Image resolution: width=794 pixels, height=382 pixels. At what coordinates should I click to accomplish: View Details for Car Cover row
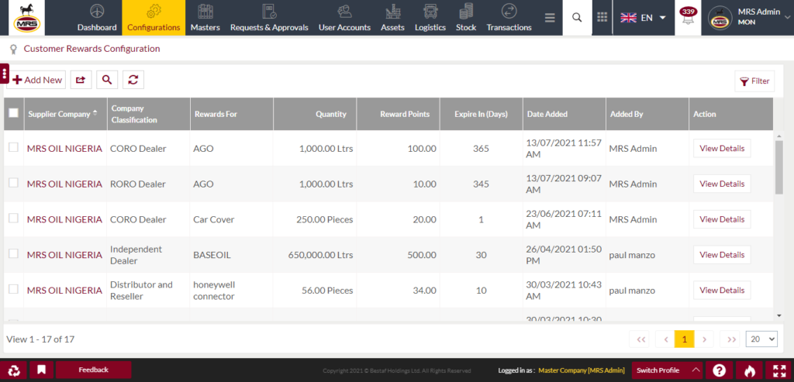tap(722, 219)
